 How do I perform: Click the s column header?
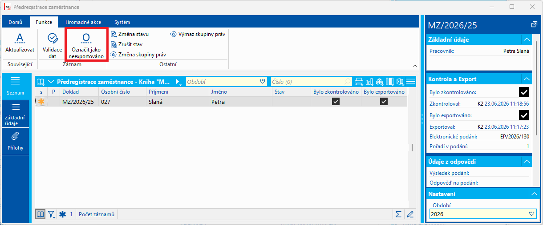[41, 92]
